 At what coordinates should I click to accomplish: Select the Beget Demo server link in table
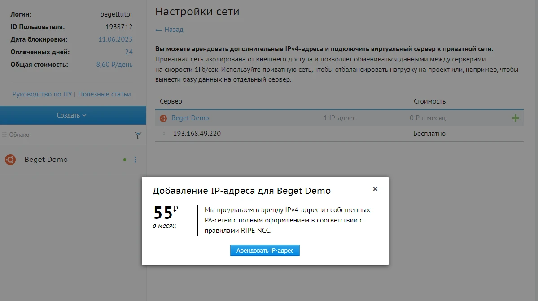pos(190,118)
